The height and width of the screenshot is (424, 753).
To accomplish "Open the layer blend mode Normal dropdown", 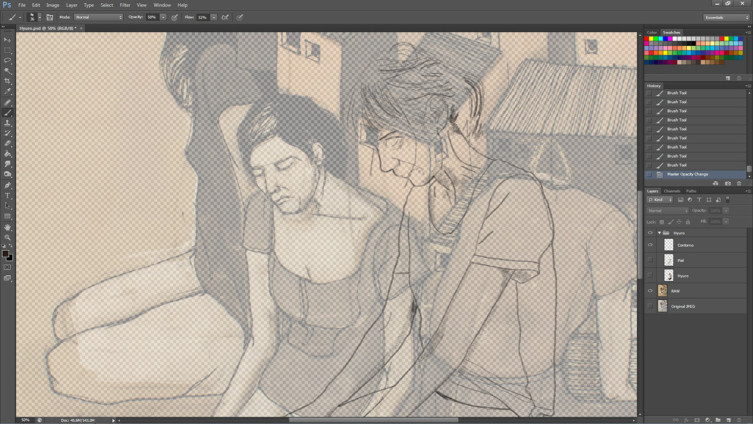I will coord(667,211).
